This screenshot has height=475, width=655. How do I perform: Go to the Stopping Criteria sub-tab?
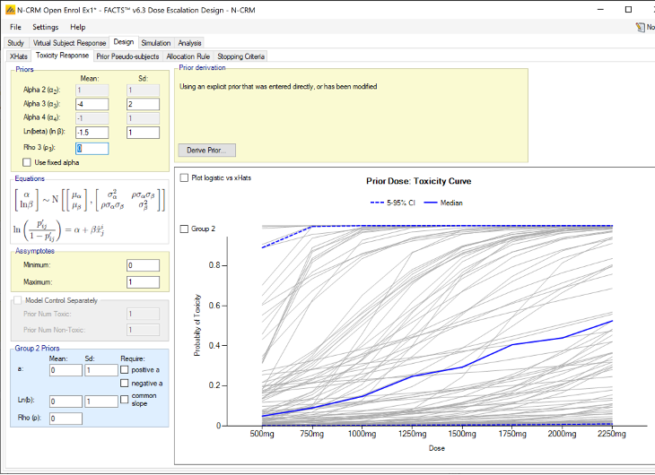(x=240, y=56)
